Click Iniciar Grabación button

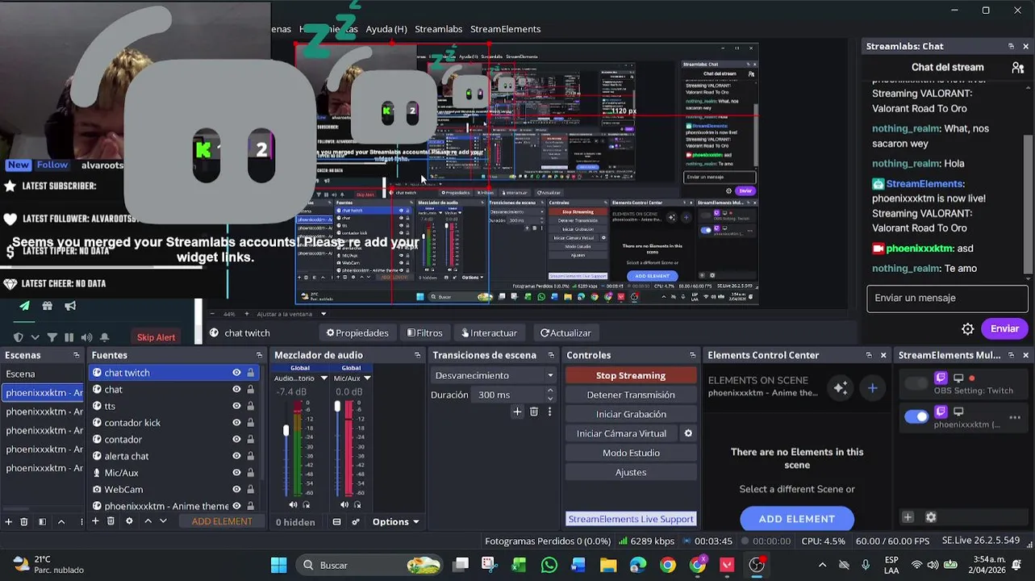631,414
